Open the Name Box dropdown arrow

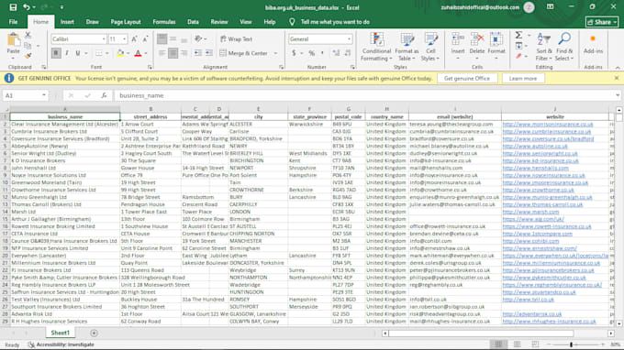44,95
